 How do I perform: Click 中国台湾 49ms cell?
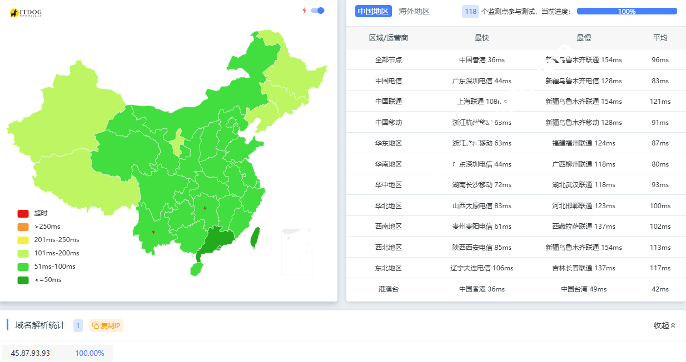coord(584,289)
